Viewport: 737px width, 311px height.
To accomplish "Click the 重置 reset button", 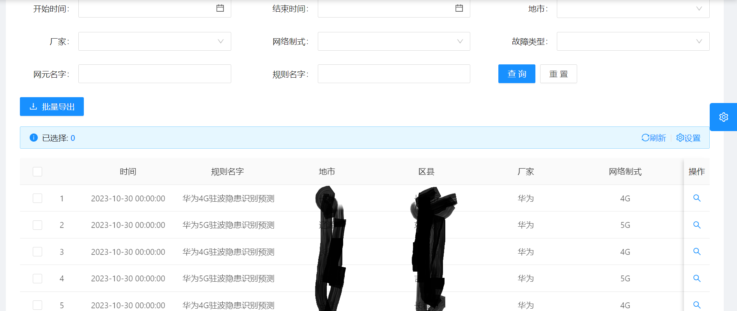I will [558, 74].
